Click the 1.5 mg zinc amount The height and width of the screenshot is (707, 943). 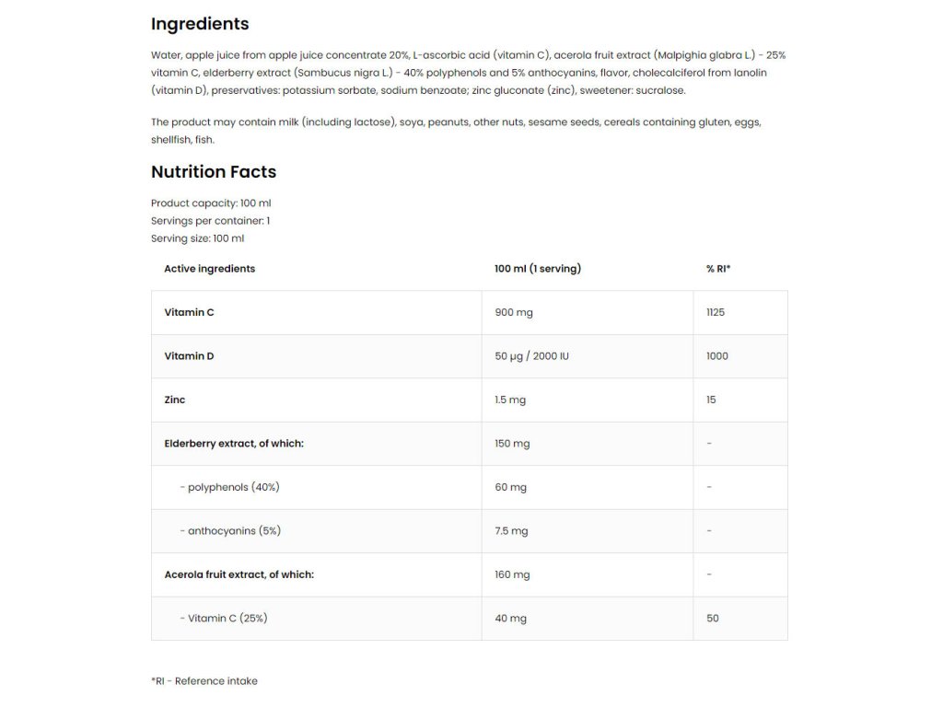click(511, 400)
